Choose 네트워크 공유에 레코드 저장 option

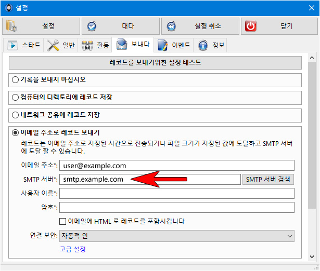pyautogui.click(x=15, y=115)
